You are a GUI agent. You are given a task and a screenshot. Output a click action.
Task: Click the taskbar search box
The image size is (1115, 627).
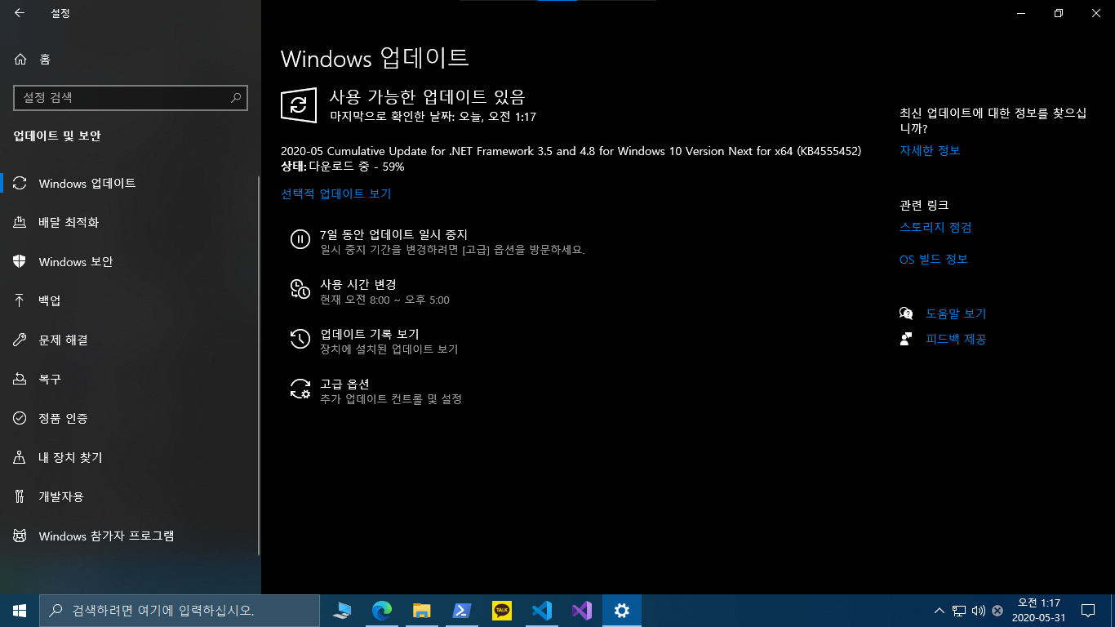pos(180,611)
